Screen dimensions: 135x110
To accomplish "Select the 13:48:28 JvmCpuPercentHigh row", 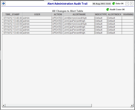I will click(x=68, y=21).
